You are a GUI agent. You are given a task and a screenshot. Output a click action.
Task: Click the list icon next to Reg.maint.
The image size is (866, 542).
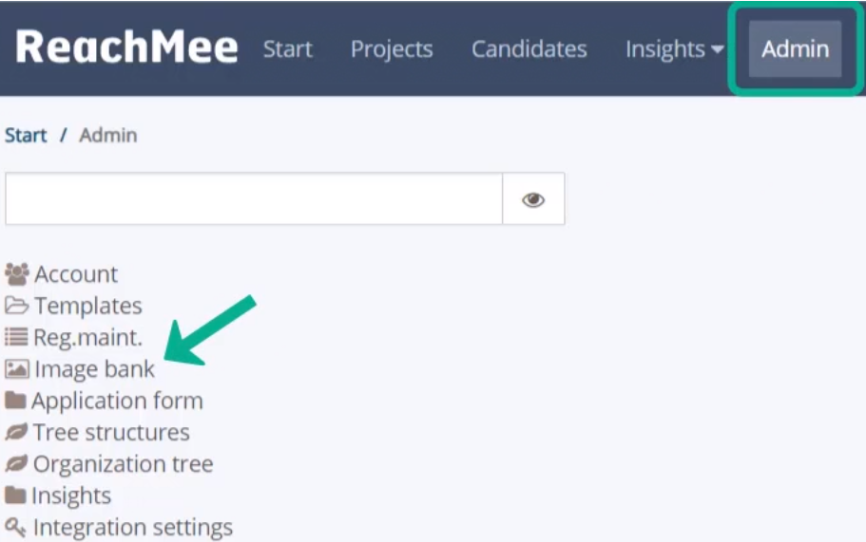point(16,337)
